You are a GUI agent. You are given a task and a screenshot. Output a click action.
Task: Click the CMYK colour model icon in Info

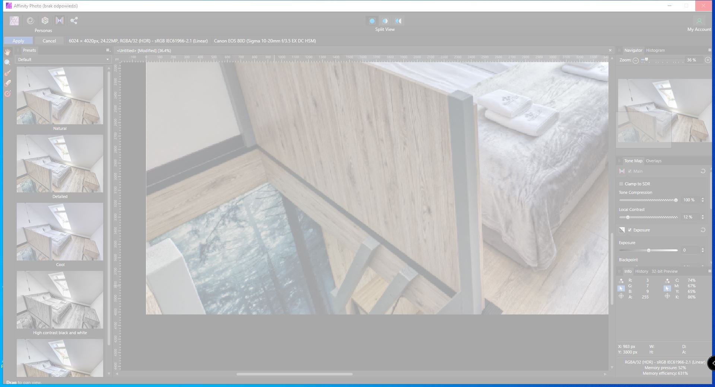click(667, 281)
